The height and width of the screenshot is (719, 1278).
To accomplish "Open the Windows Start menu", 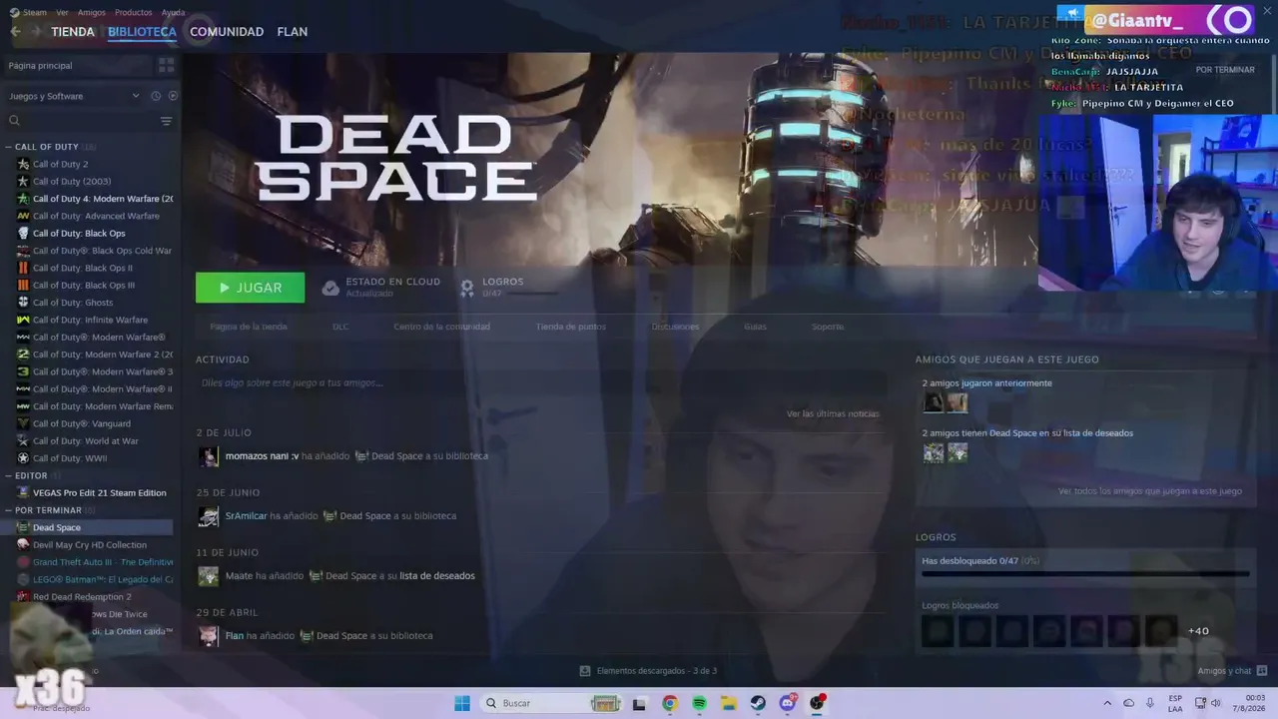I will click(x=462, y=703).
